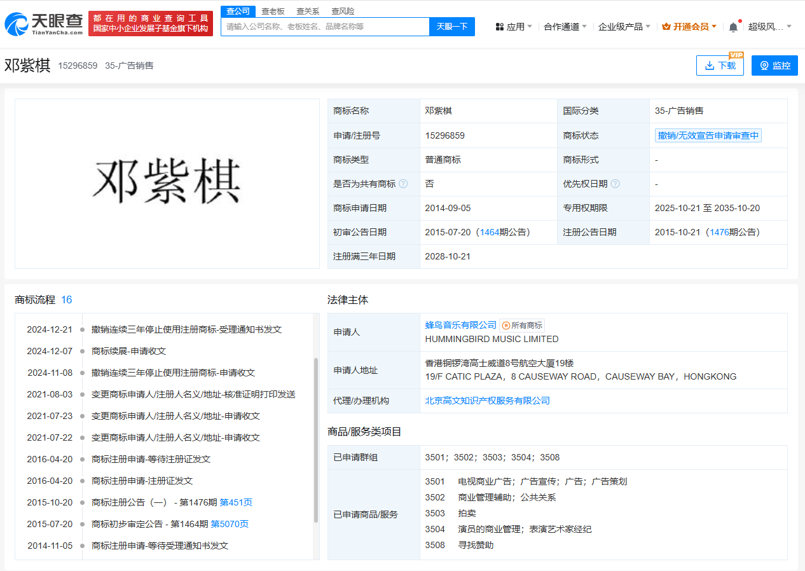
Task: Switch to the 查风险 search tab
Action: [343, 11]
